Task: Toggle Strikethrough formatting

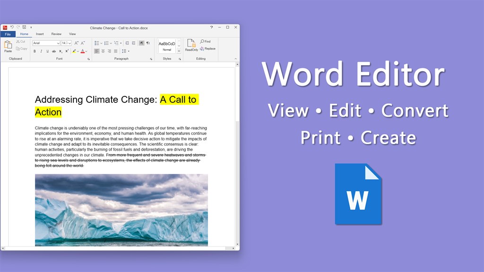Action: click(x=54, y=51)
